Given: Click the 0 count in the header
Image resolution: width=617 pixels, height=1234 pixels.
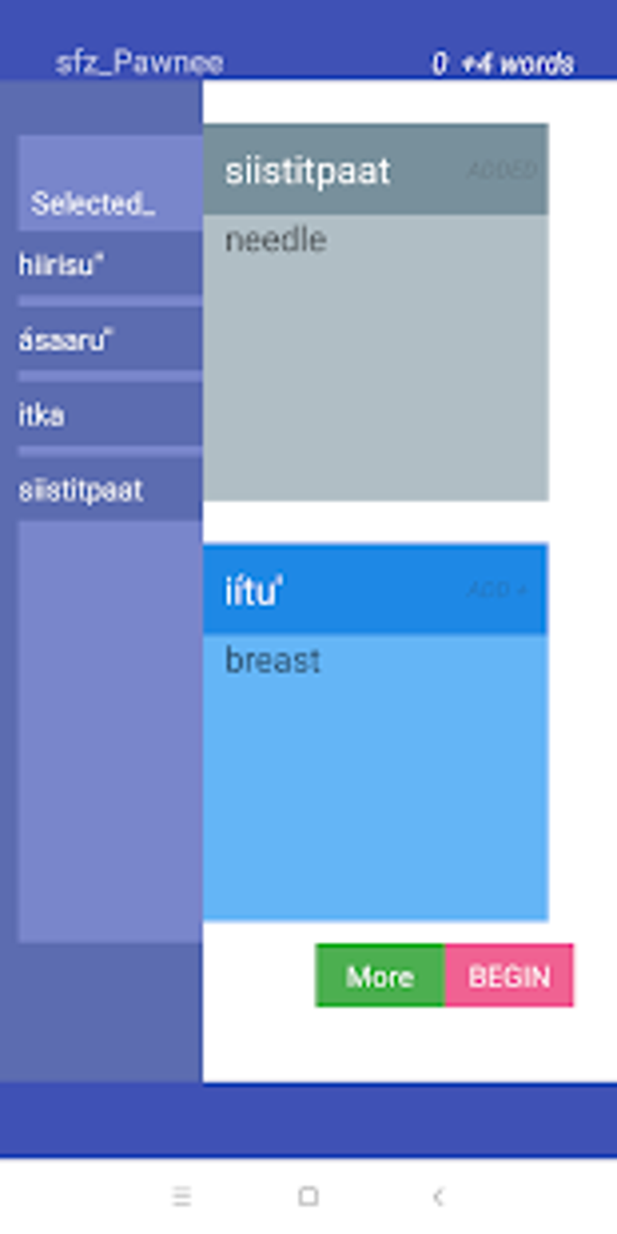Looking at the screenshot, I should coord(440,64).
